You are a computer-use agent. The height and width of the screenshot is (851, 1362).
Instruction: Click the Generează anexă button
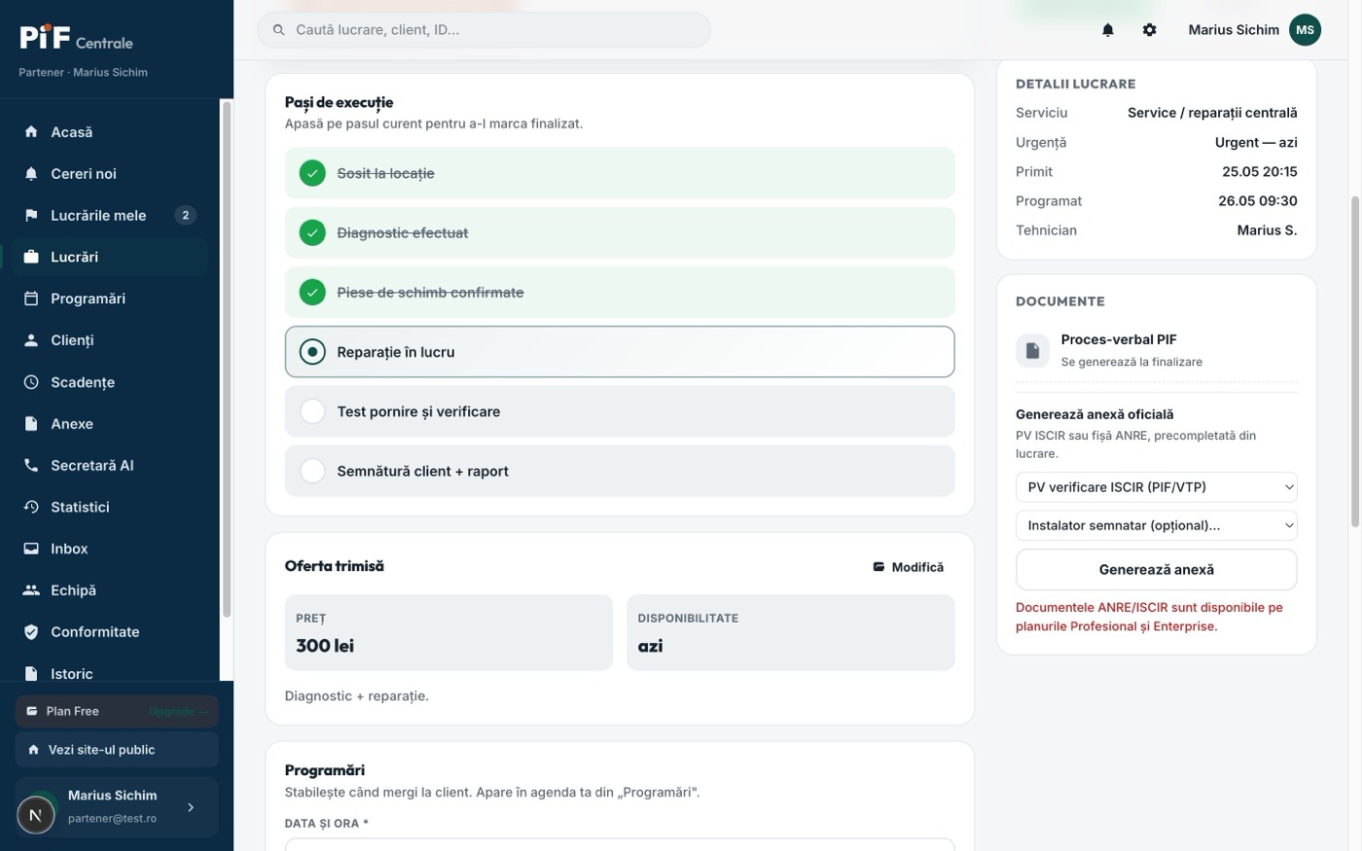click(1156, 570)
